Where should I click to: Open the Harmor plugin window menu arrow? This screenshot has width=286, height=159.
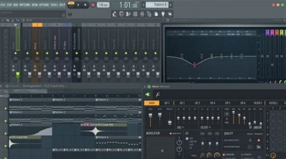(x=145, y=87)
